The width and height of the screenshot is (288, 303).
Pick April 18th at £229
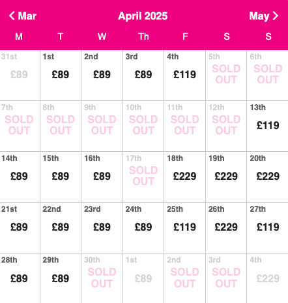pos(184,177)
